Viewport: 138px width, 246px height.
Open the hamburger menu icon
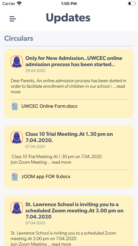click(x=13, y=19)
